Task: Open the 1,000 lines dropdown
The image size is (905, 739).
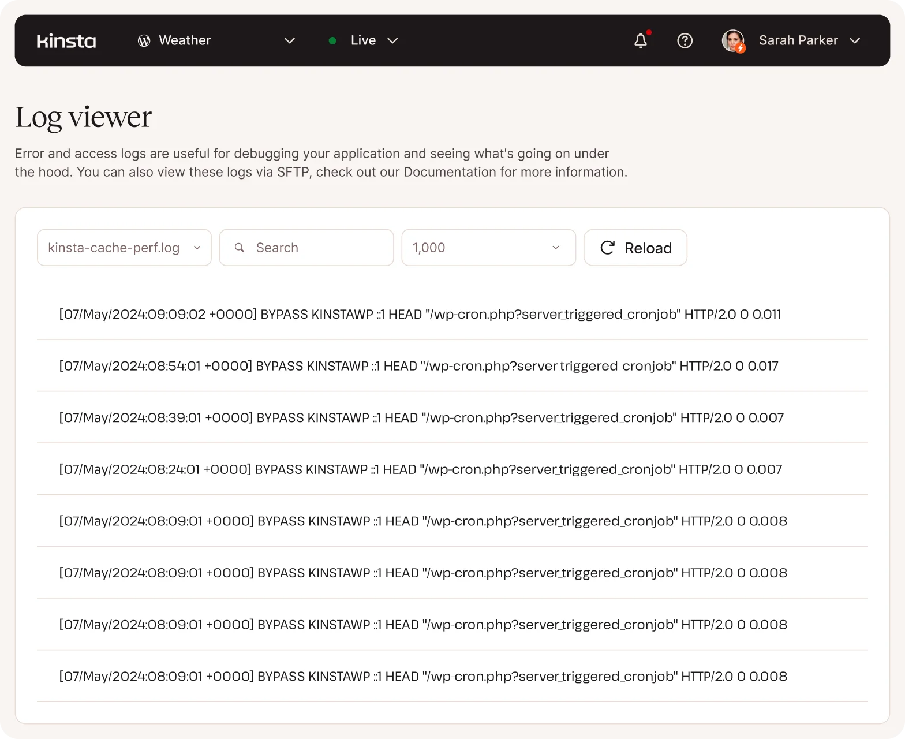Action: 488,248
